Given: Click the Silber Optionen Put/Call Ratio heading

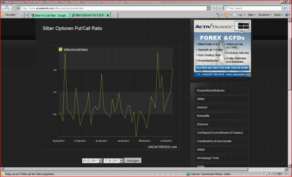Looking at the screenshot, I should coord(72,28).
